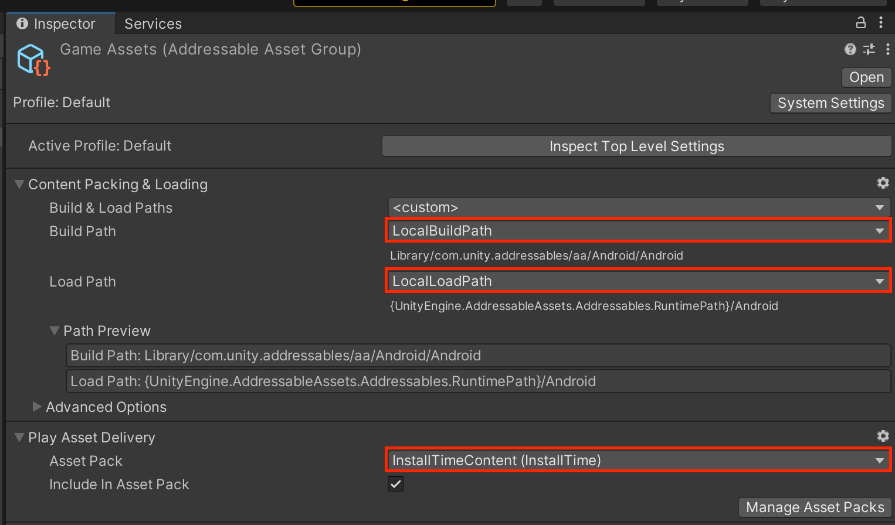Click the 'Asset Pack' field label
This screenshot has height=525, width=895.
[x=86, y=461]
